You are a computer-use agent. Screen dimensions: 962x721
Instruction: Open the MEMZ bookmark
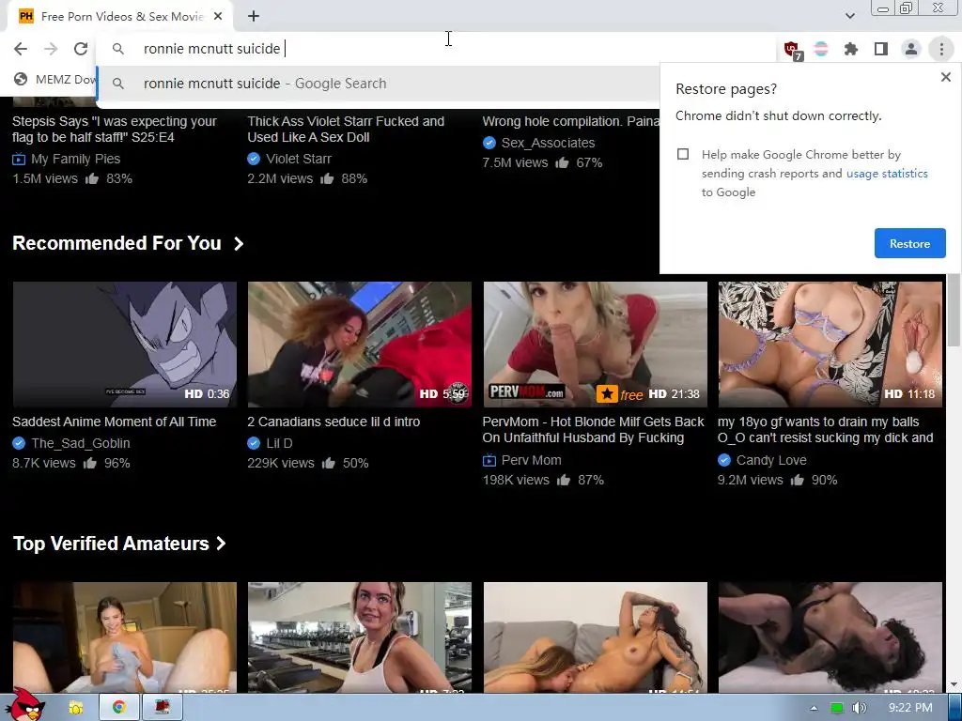pos(55,79)
